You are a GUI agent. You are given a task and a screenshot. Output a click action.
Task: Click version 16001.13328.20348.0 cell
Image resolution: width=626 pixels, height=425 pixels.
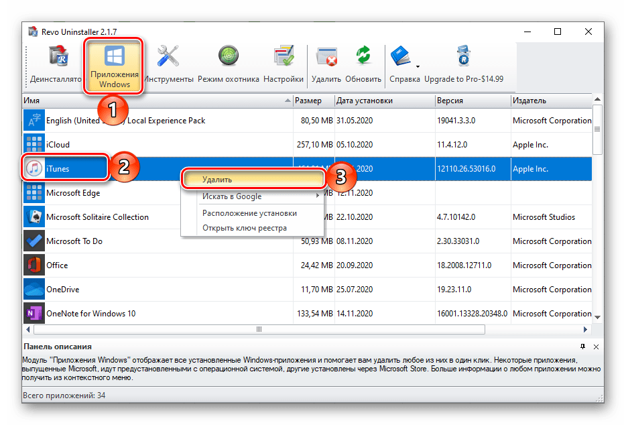point(473,314)
